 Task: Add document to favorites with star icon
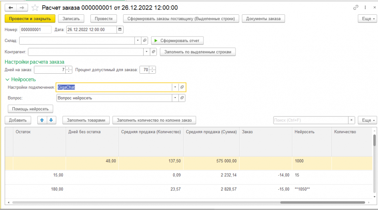pyautogui.click(x=35, y=8)
